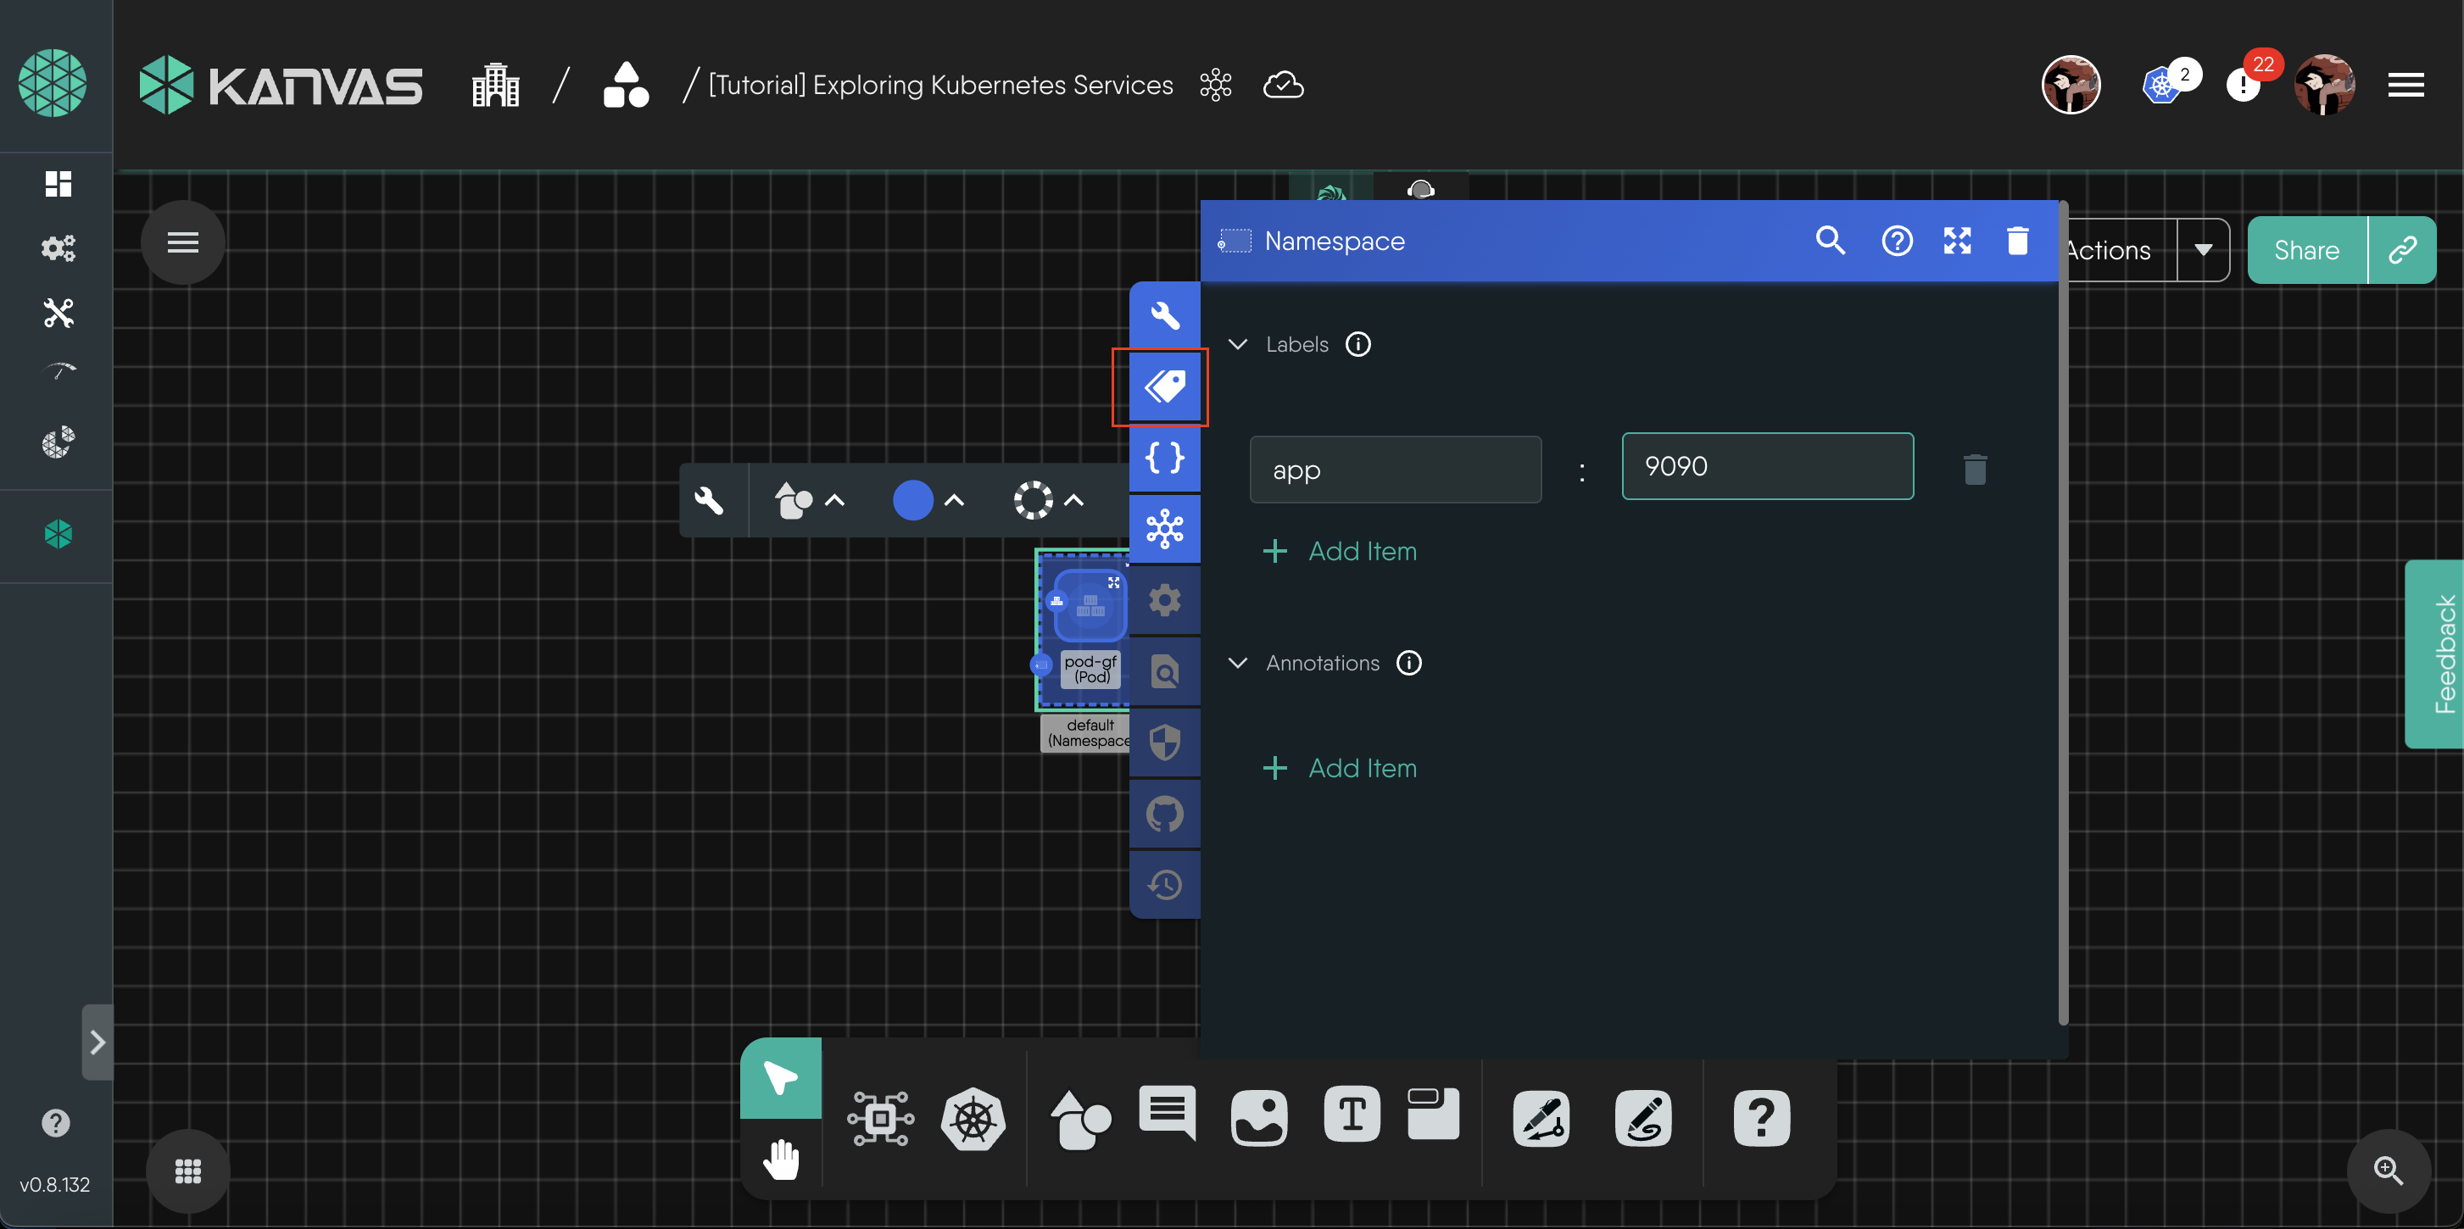Click the trash icon in Namespace header
2464x1229 pixels.
2017,241
